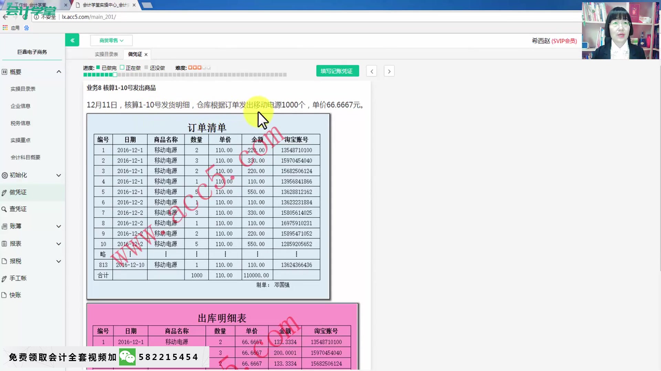The image size is (661, 371).
Task: Open 快账 from the sidebar icon
Action: pos(4,295)
